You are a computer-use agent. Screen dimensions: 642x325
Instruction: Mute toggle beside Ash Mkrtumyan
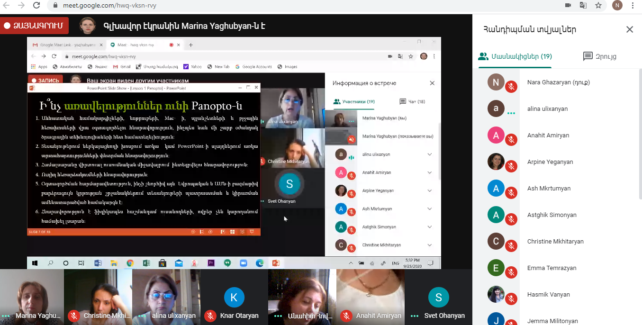511,193
